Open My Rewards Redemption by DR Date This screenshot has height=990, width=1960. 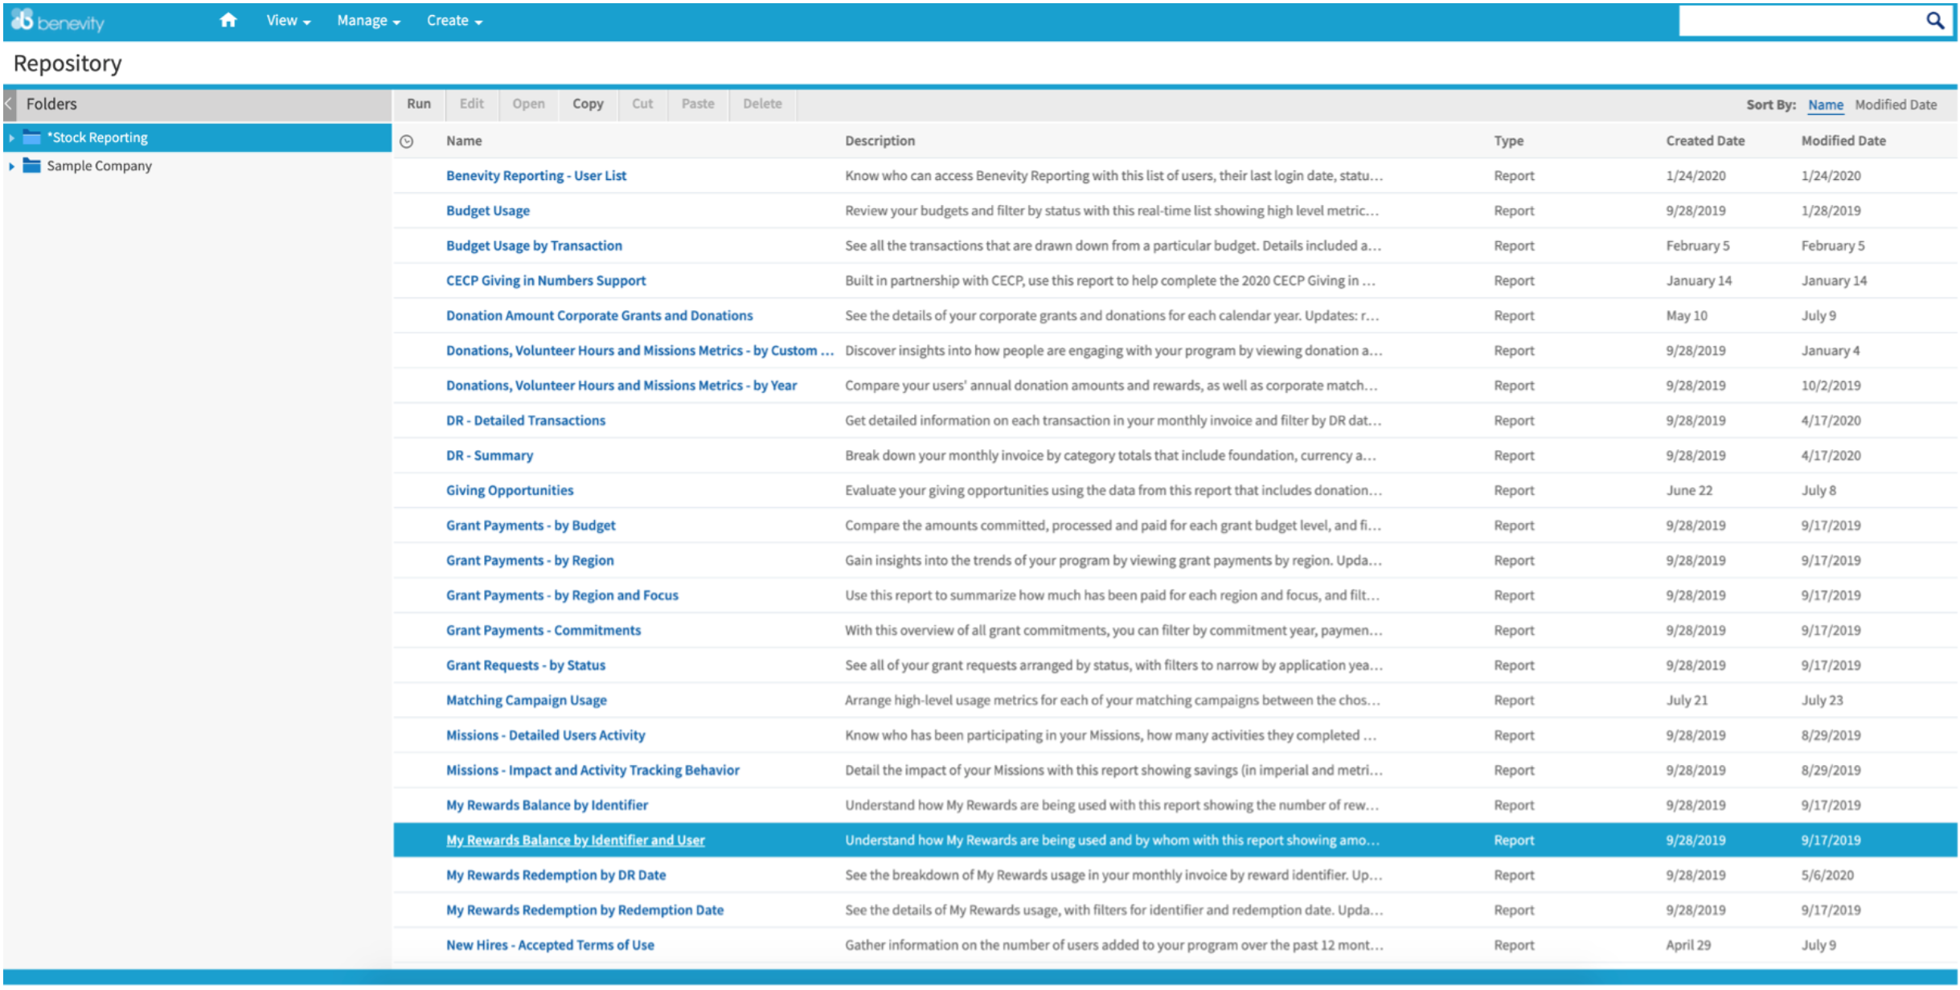pos(556,875)
